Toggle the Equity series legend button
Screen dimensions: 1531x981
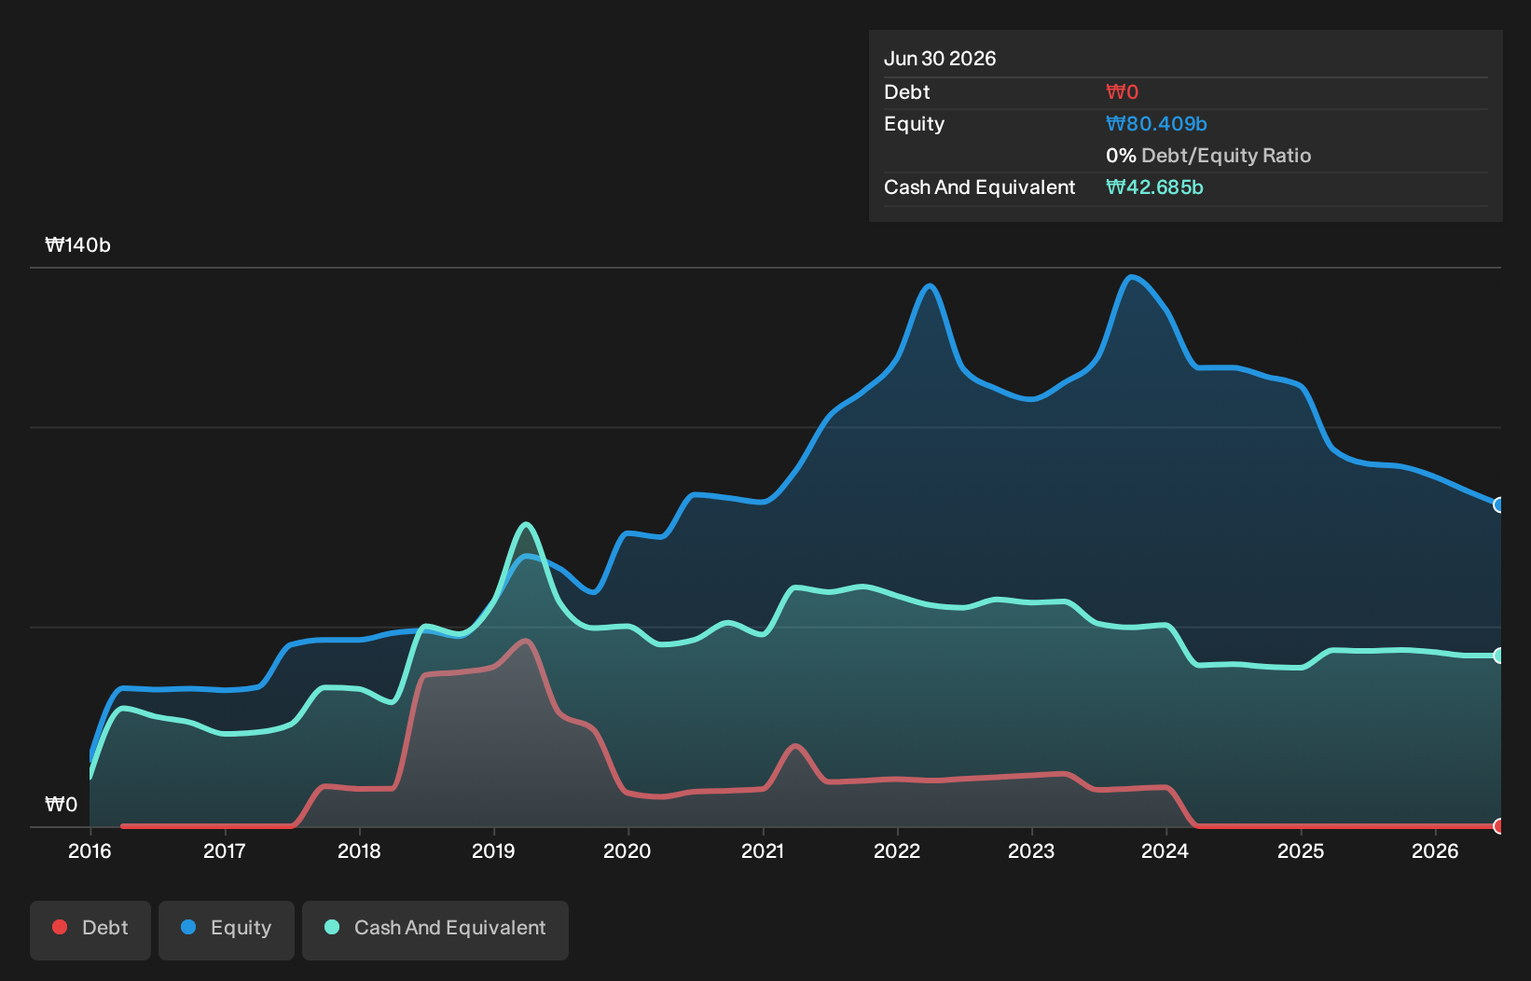(227, 930)
